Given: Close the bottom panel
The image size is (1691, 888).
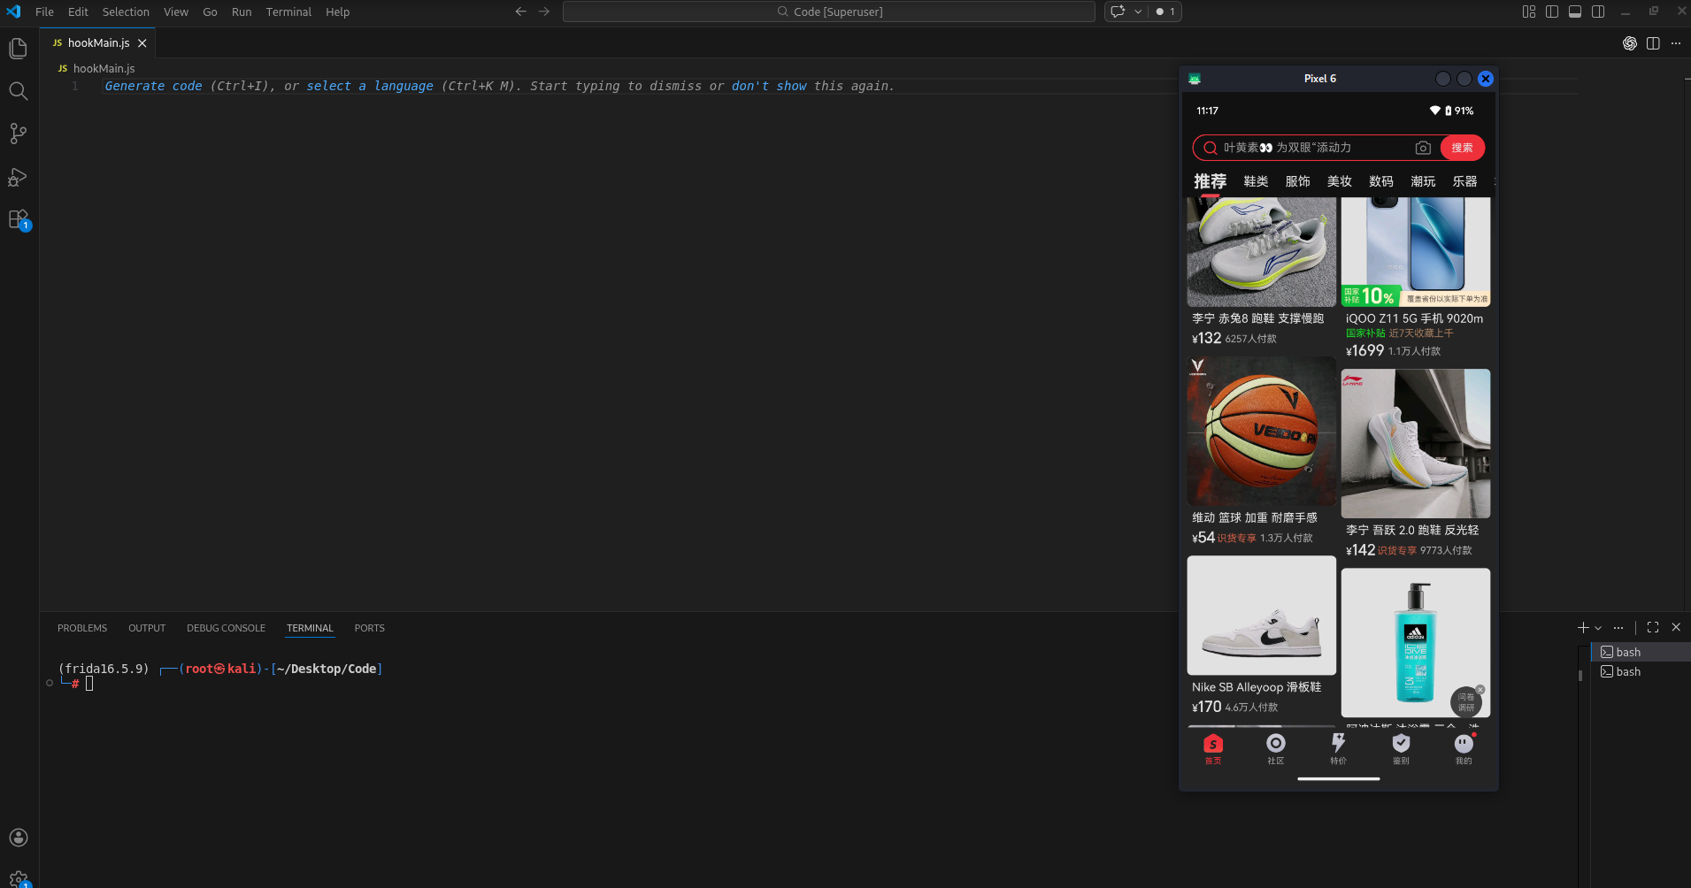Looking at the screenshot, I should click(1676, 628).
